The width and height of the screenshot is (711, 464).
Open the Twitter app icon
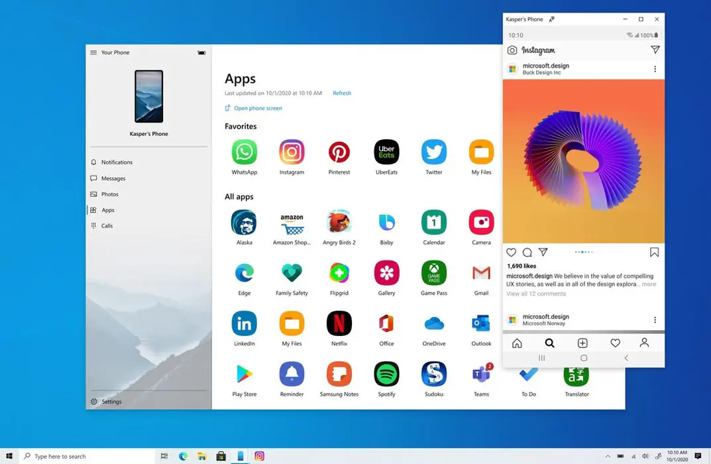click(x=434, y=152)
